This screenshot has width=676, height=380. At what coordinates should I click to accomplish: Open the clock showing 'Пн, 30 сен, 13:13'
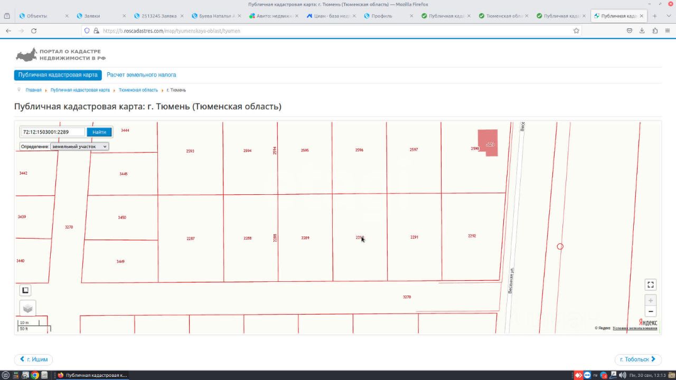click(x=647, y=375)
